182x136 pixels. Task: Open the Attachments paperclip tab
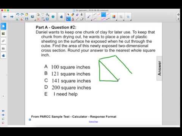click(3, 41)
